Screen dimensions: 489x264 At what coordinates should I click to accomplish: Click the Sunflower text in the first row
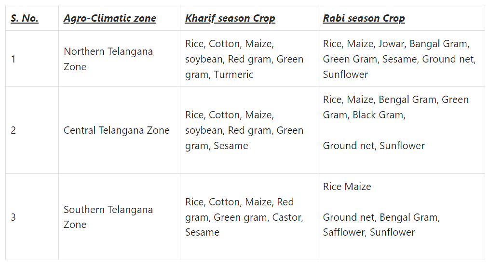(346, 75)
